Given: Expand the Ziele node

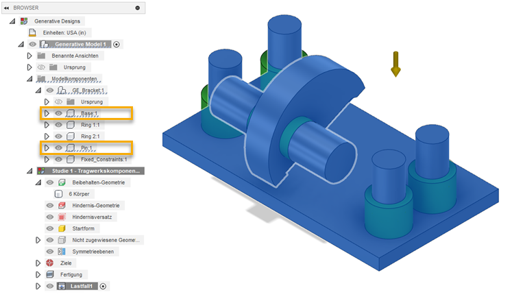Looking at the screenshot, I should click(38, 263).
